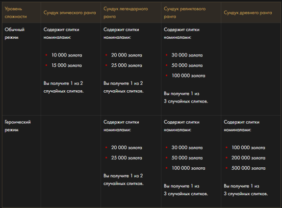Select '200 000 золота' list item
This screenshot has height=208, width=282.
248,158
